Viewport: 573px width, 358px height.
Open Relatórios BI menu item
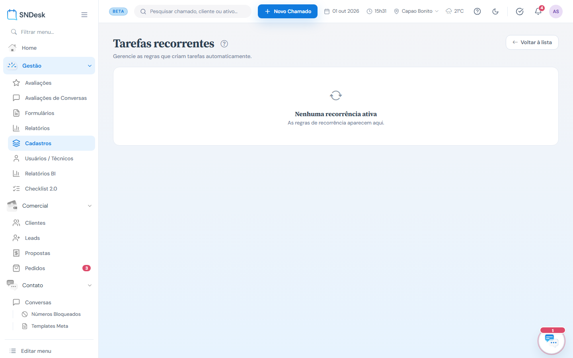52,173
